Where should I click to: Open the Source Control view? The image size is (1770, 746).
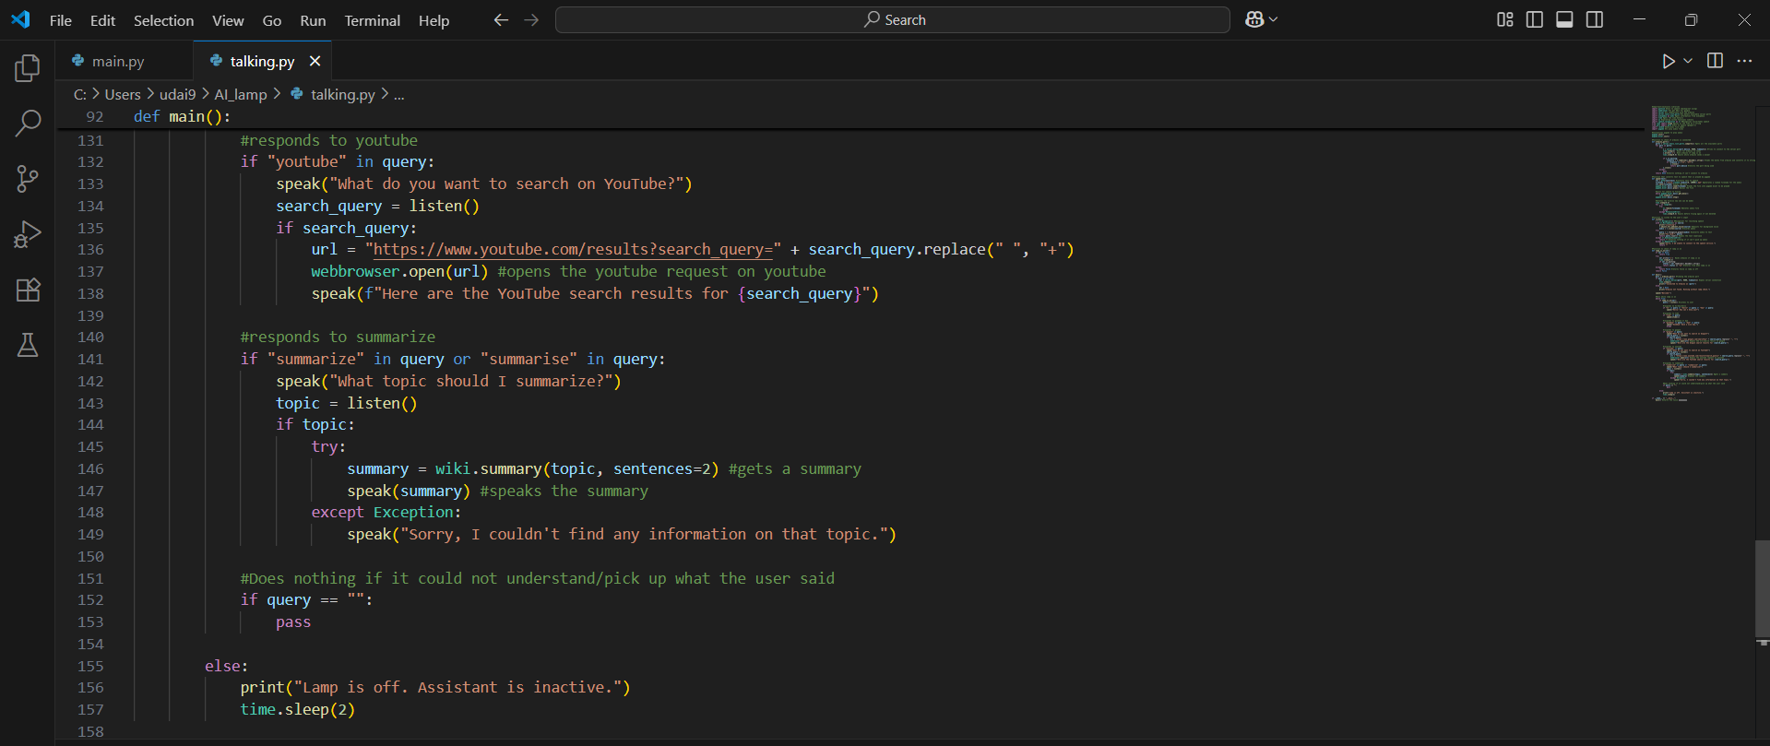28,179
